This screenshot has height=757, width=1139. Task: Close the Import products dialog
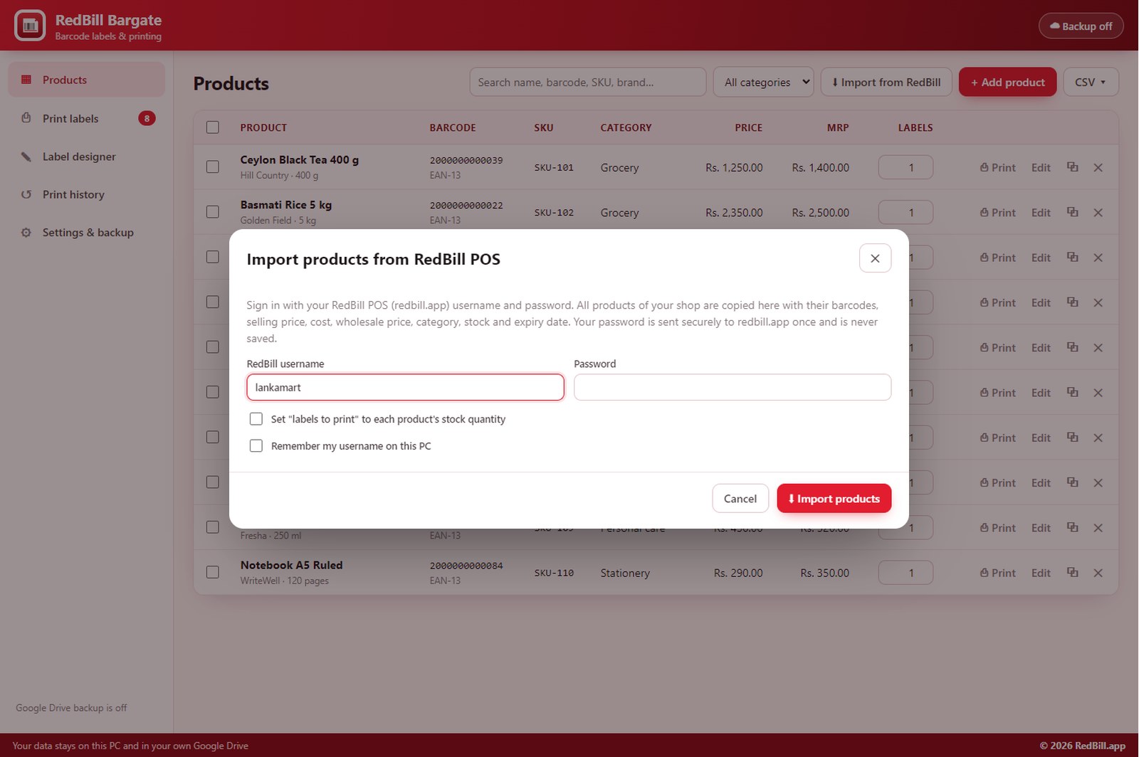pyautogui.click(x=875, y=258)
